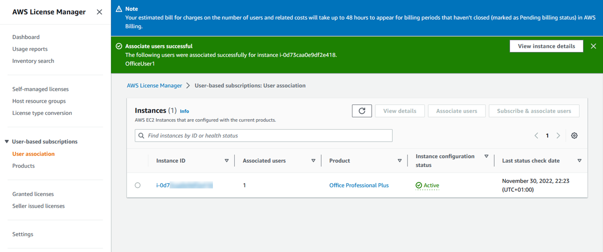Image resolution: width=603 pixels, height=252 pixels.
Task: Click the Active configuration status label
Action: click(x=431, y=186)
